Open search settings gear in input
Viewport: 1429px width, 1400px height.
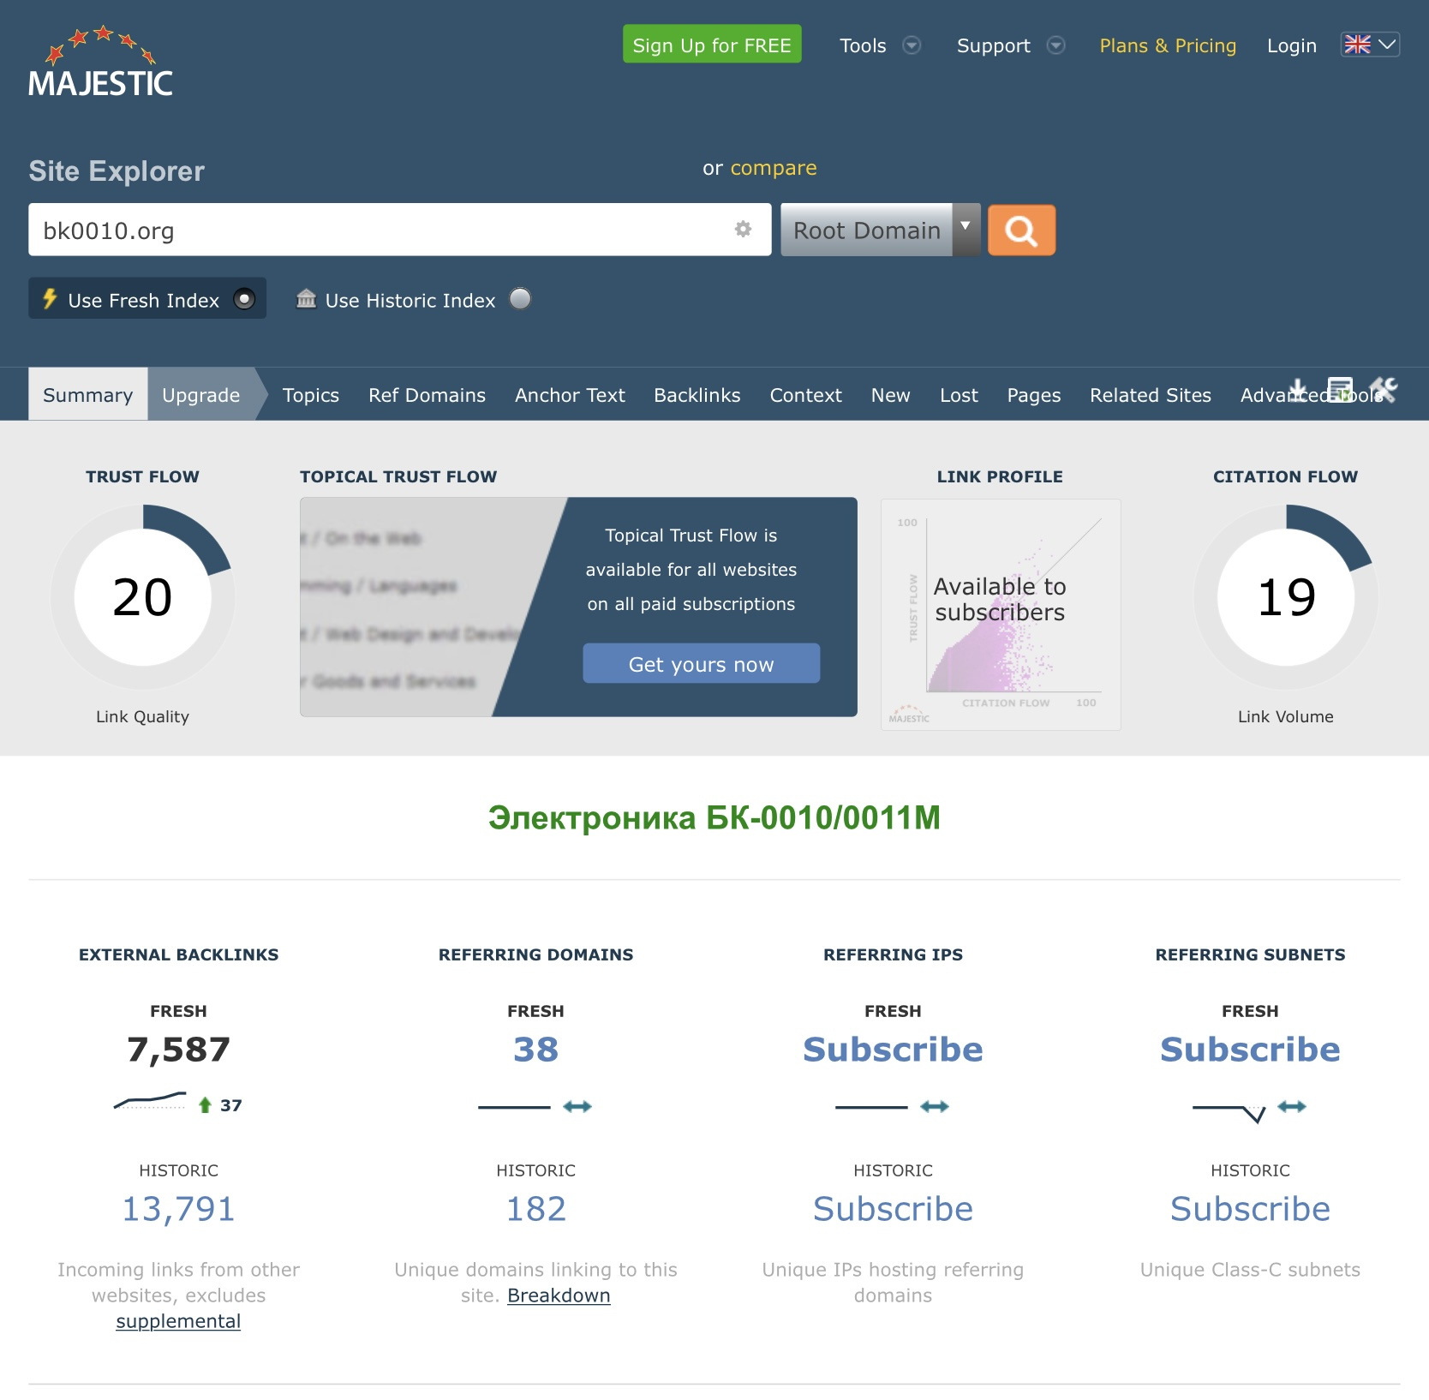(x=743, y=229)
